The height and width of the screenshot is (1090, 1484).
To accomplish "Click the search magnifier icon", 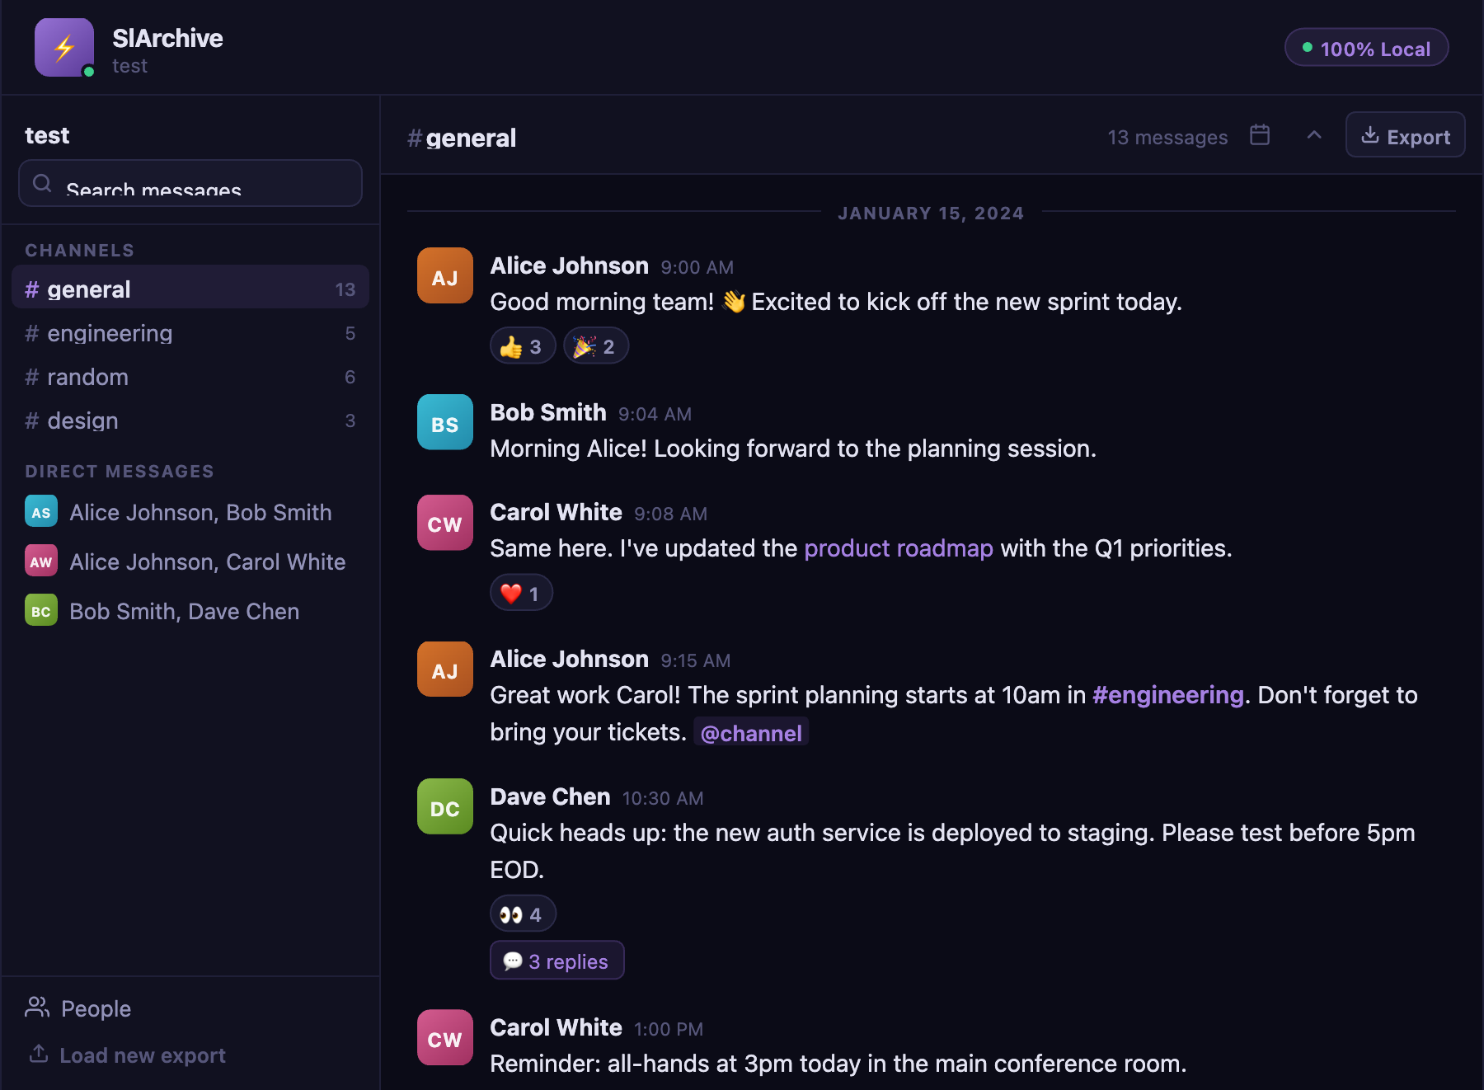I will pyautogui.click(x=43, y=182).
